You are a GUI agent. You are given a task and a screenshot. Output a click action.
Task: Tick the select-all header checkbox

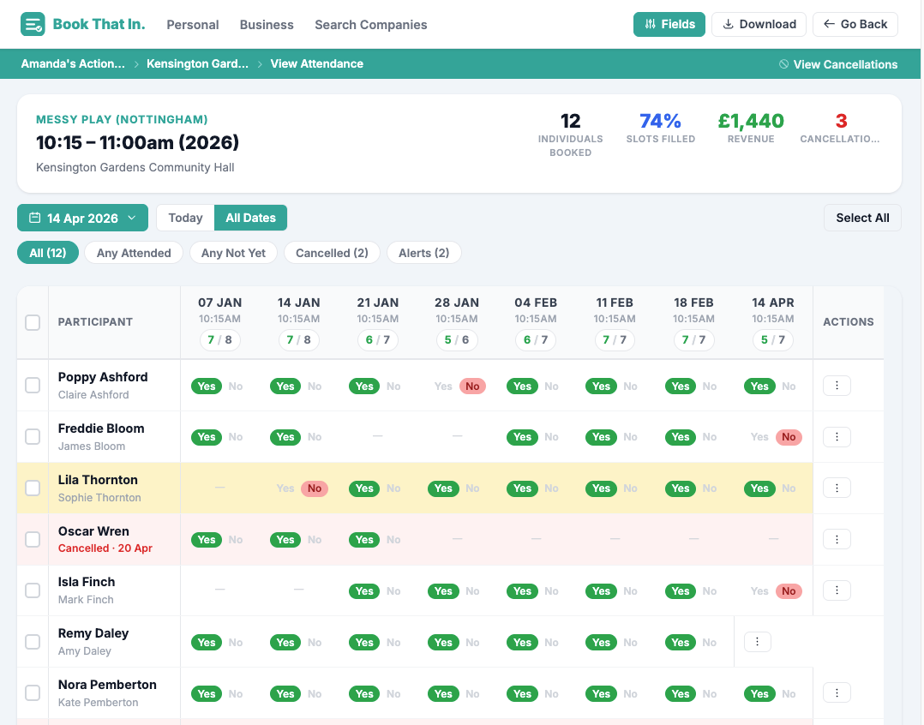(x=33, y=323)
